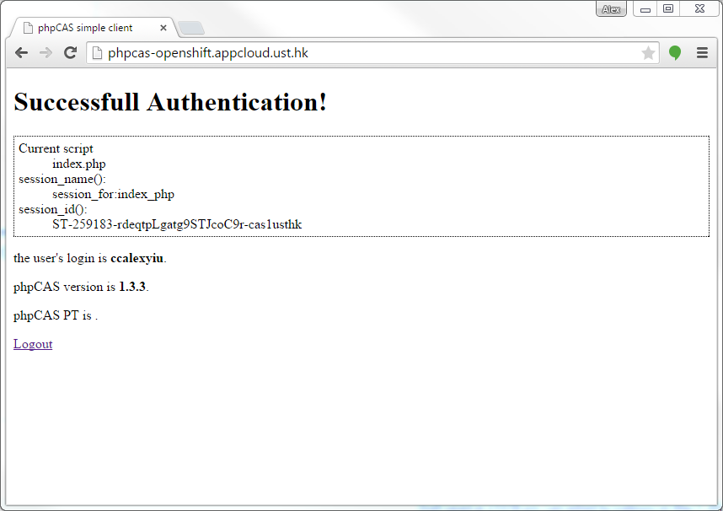View site info via address bar page icon
This screenshot has height=511, width=723.
pos(97,53)
